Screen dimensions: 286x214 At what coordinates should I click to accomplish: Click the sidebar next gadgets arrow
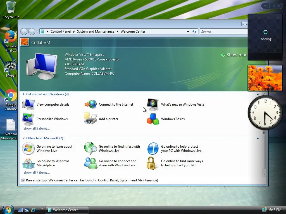pos(279,6)
